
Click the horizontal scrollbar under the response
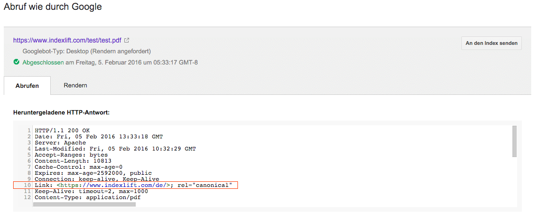click(x=84, y=204)
